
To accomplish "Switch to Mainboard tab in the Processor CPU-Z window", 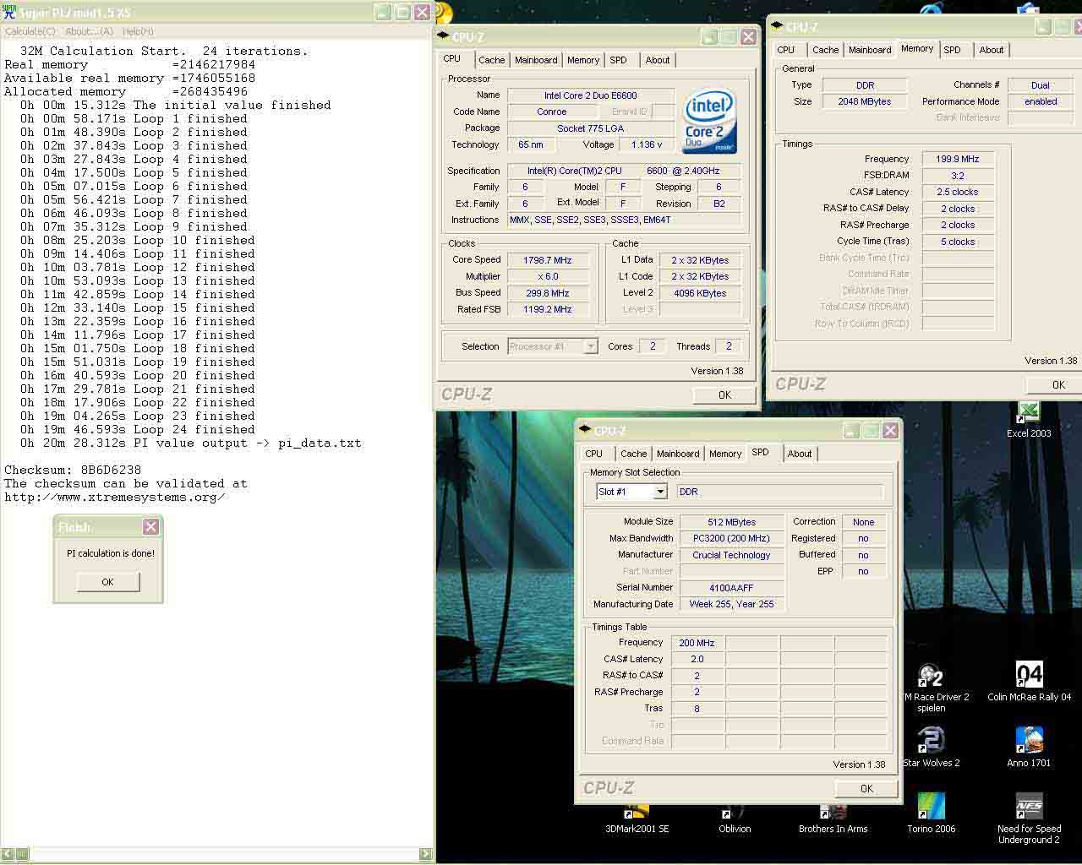I will click(x=536, y=60).
